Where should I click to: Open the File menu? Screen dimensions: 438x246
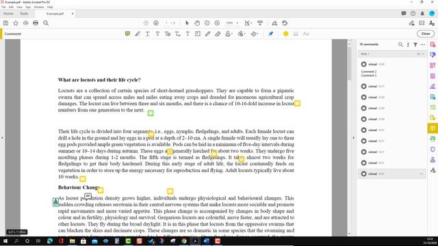pos(3,7)
